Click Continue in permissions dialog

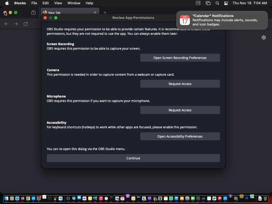(133, 158)
